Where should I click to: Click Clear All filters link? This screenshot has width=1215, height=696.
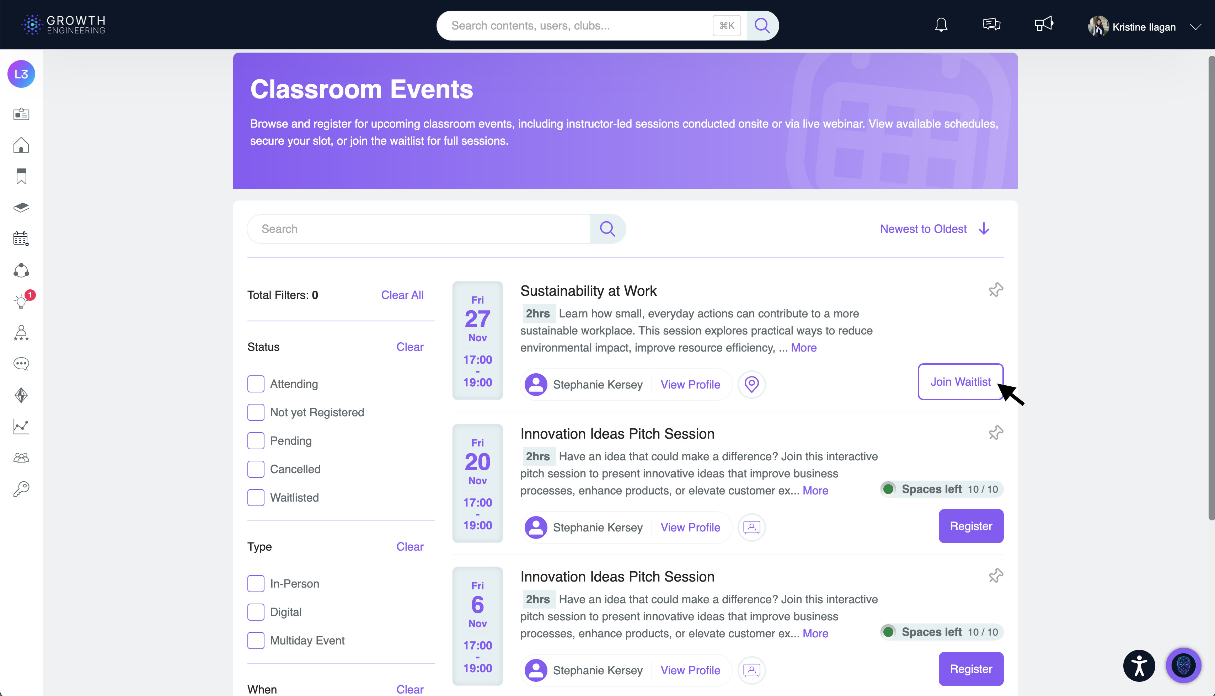tap(402, 295)
